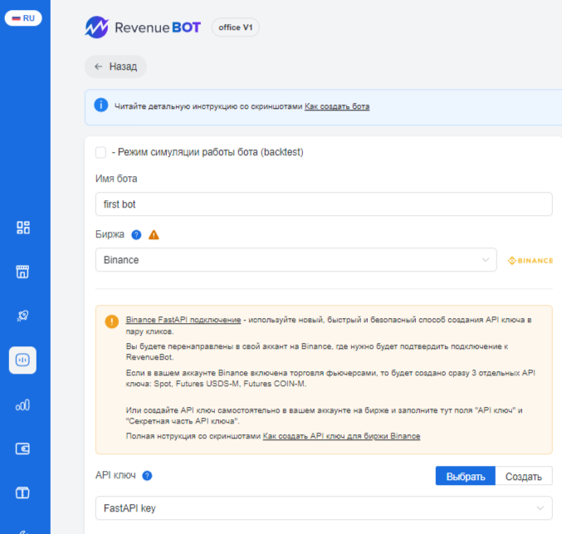Open the wallet icon in sidebar
This screenshot has width=562, height=534.
point(23,448)
